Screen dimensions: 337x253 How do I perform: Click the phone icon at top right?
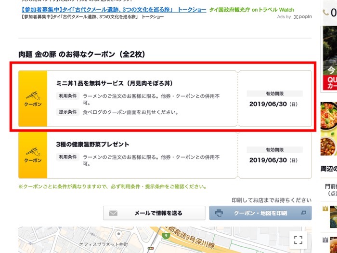333,13
